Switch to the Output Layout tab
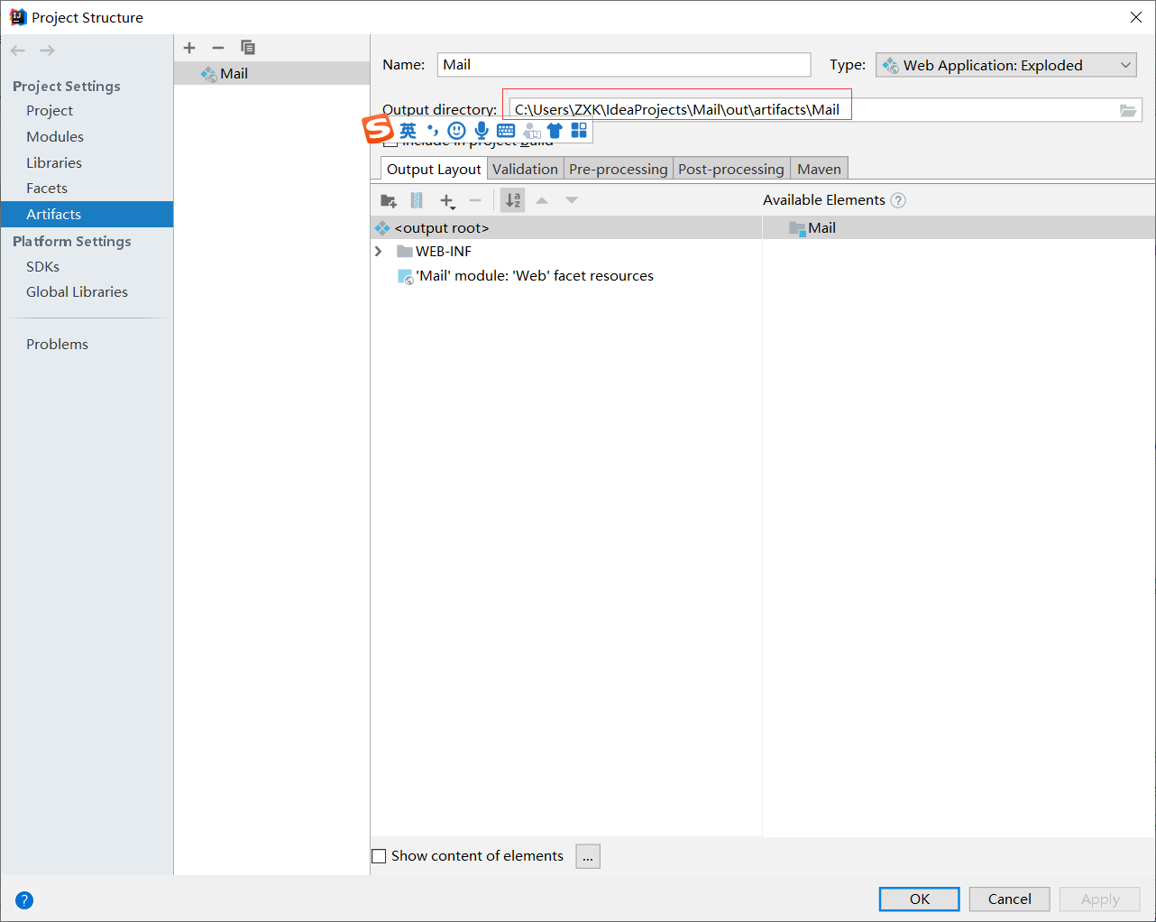1156x922 pixels. 434,169
